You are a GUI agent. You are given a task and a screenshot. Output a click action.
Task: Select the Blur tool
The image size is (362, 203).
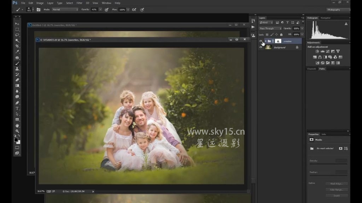17,91
